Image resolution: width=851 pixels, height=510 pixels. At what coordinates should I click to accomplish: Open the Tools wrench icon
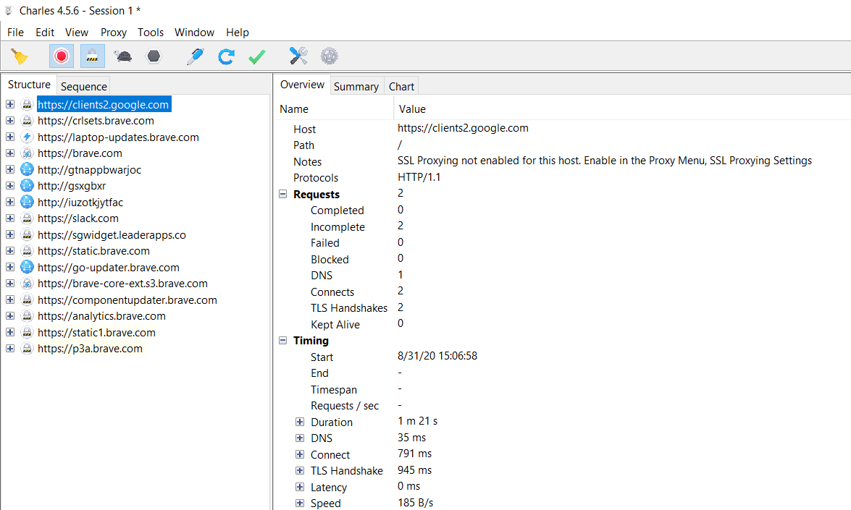(x=298, y=56)
